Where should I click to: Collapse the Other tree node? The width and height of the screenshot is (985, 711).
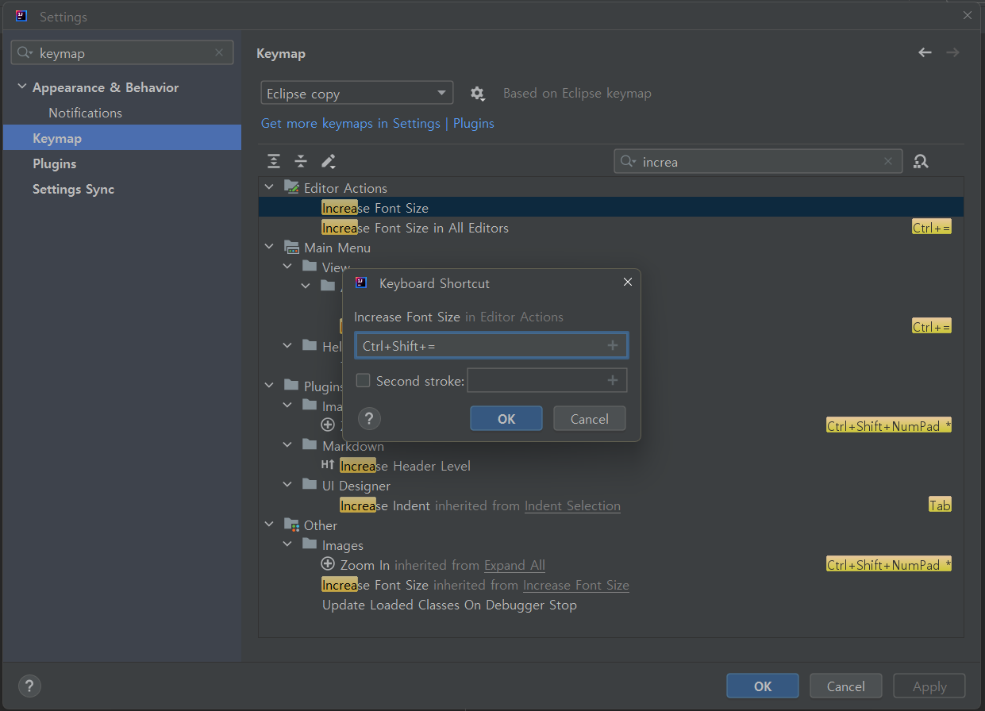click(x=269, y=525)
